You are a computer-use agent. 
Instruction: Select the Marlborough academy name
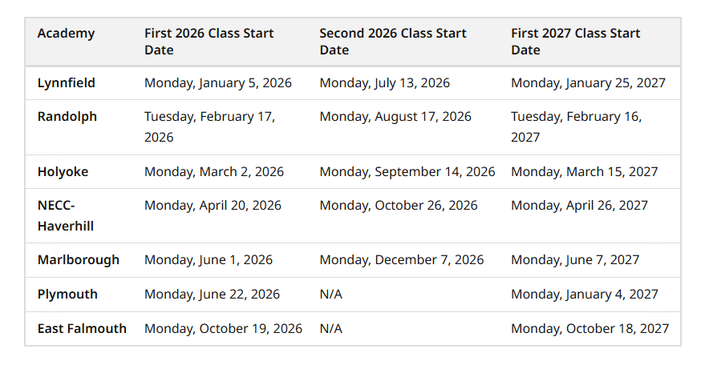tap(78, 259)
